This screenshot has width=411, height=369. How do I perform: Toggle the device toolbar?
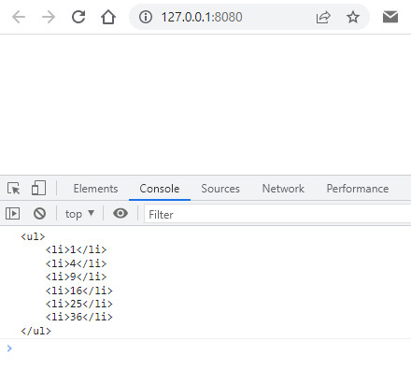(x=38, y=188)
